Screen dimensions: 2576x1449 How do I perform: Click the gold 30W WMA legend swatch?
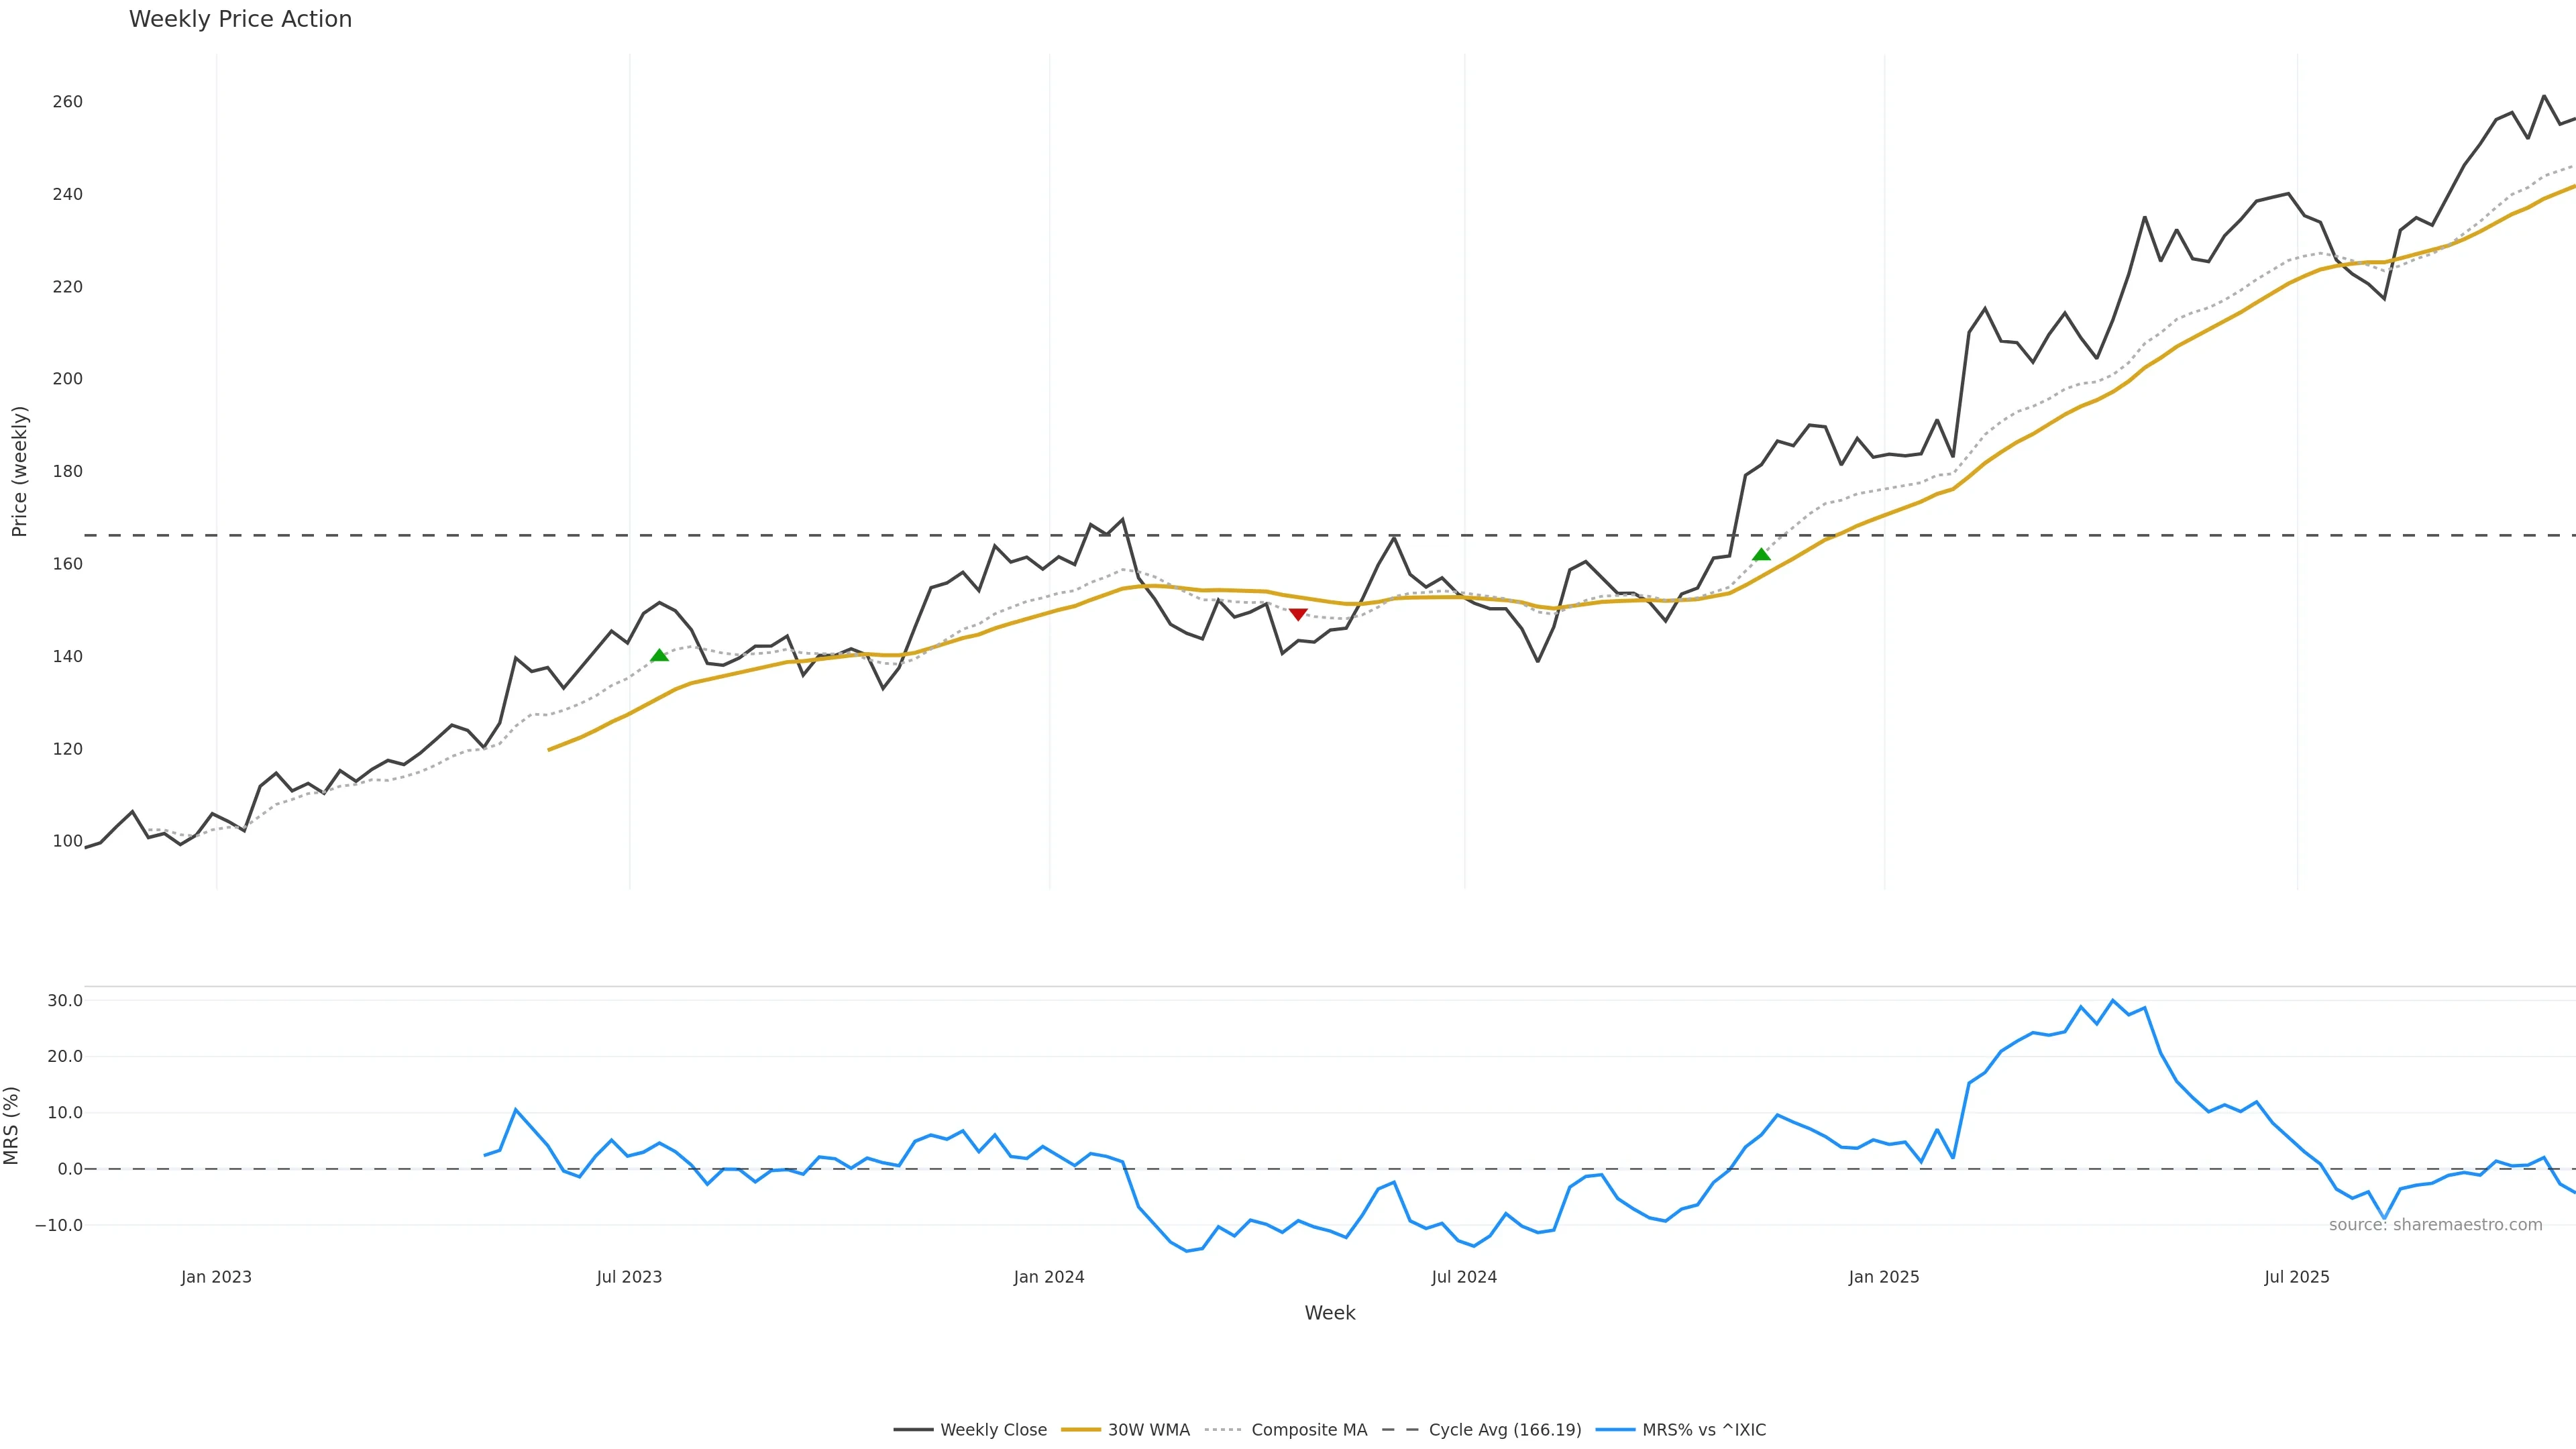[x=1080, y=1430]
